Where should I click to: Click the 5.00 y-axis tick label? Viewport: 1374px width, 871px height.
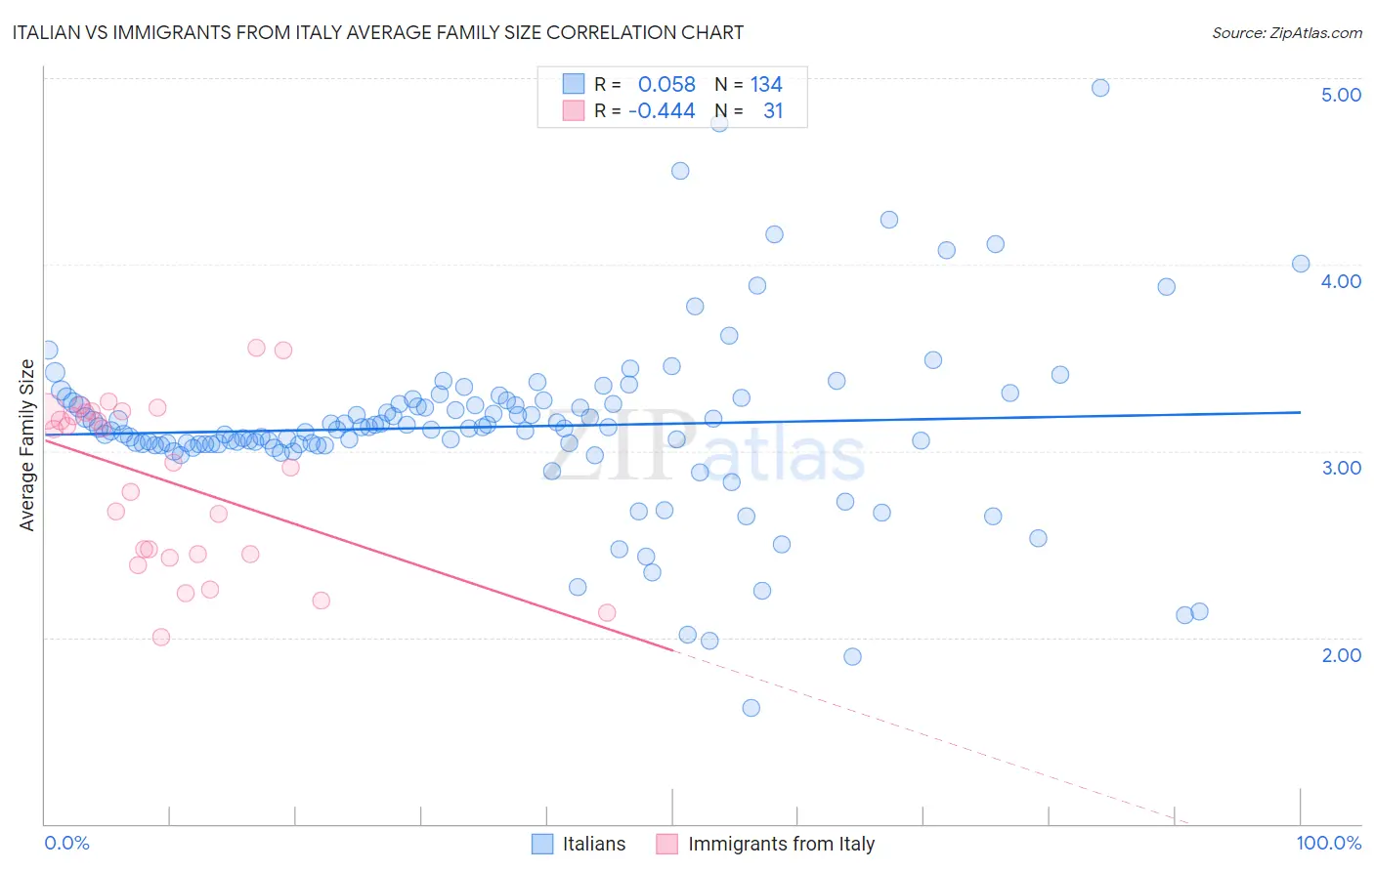coord(1342,95)
